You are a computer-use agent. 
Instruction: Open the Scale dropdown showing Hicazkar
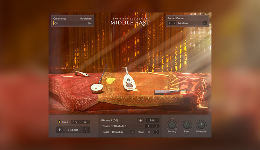(123, 132)
